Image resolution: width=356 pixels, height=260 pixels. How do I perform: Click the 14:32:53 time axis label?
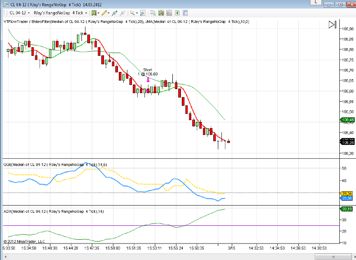pyautogui.click(x=256, y=248)
